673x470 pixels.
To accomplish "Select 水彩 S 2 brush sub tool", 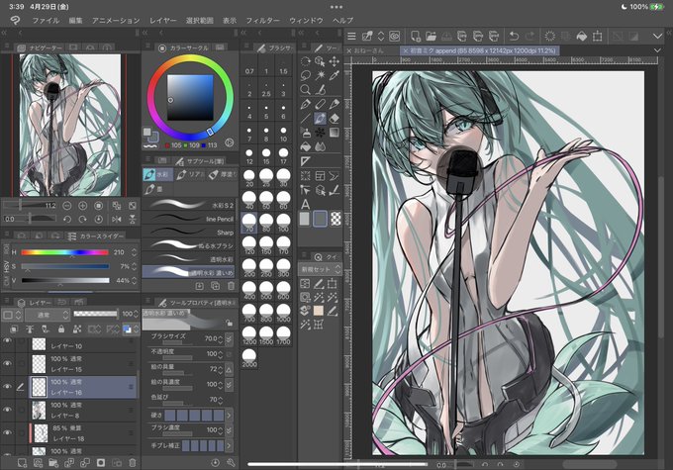I will pyautogui.click(x=189, y=205).
